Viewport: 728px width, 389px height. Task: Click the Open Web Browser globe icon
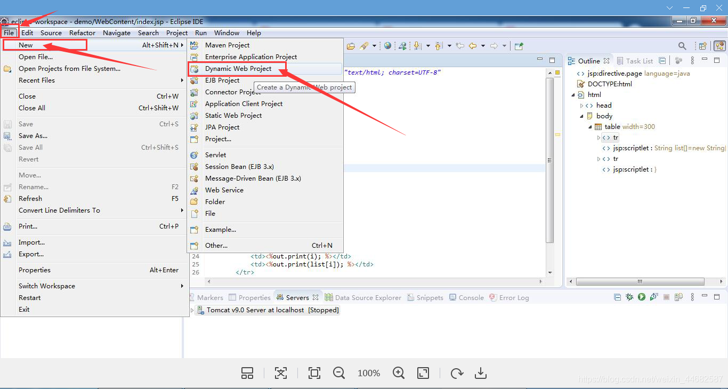[x=387, y=46]
